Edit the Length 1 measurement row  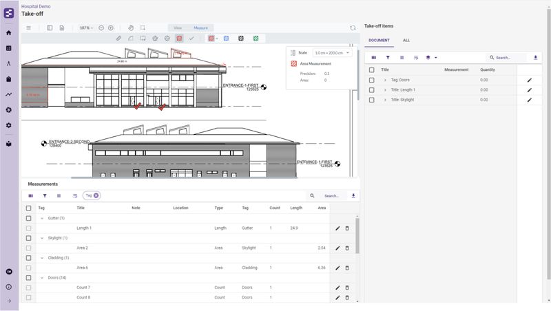[337, 228]
